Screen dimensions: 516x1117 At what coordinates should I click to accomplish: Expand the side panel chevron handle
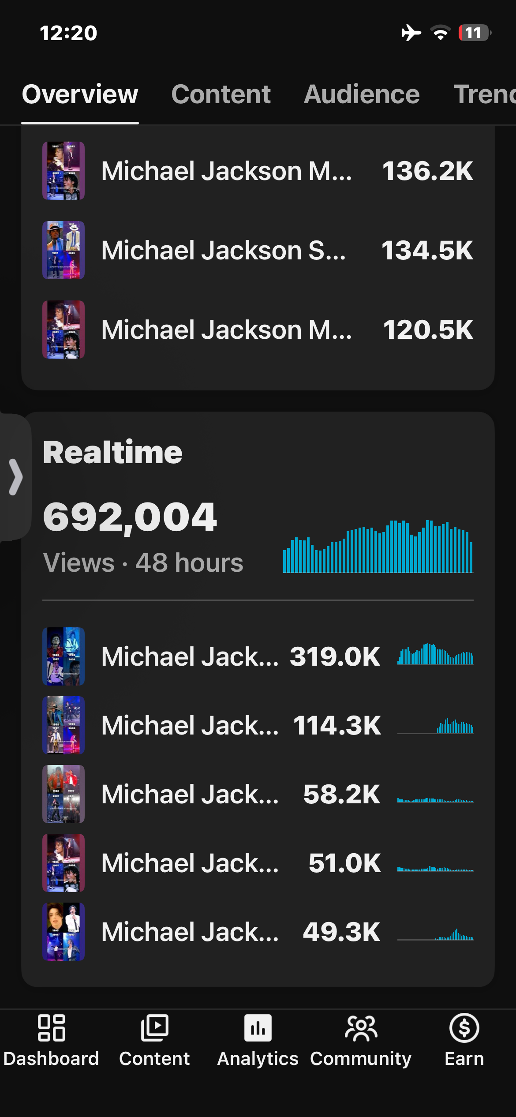coord(15,477)
